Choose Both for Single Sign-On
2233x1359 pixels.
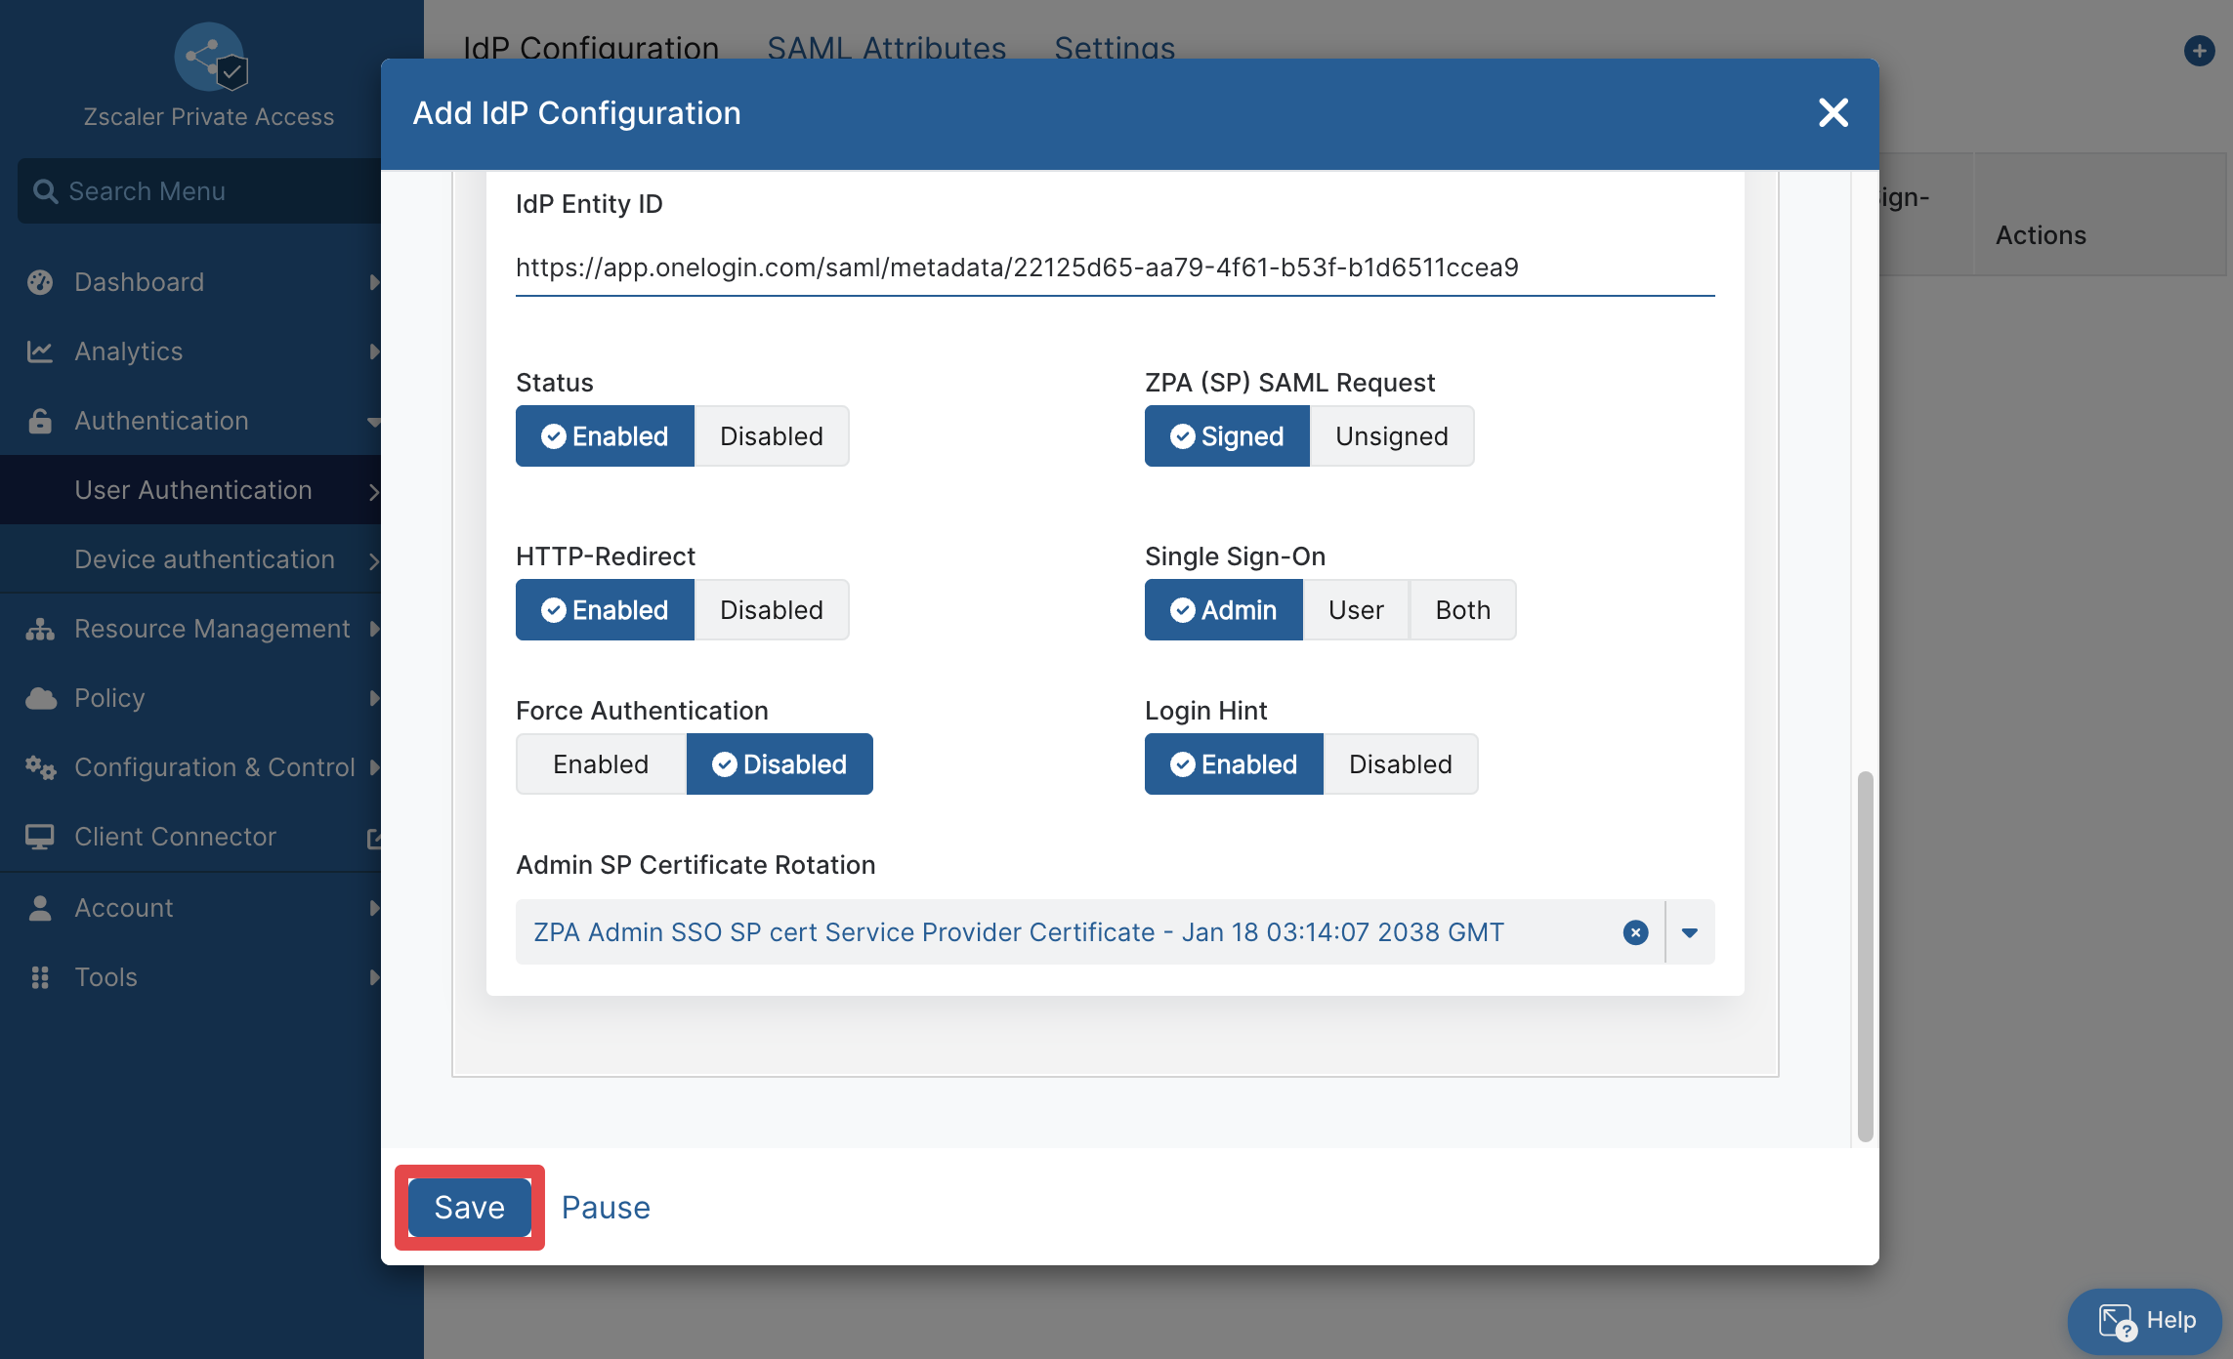(1462, 610)
